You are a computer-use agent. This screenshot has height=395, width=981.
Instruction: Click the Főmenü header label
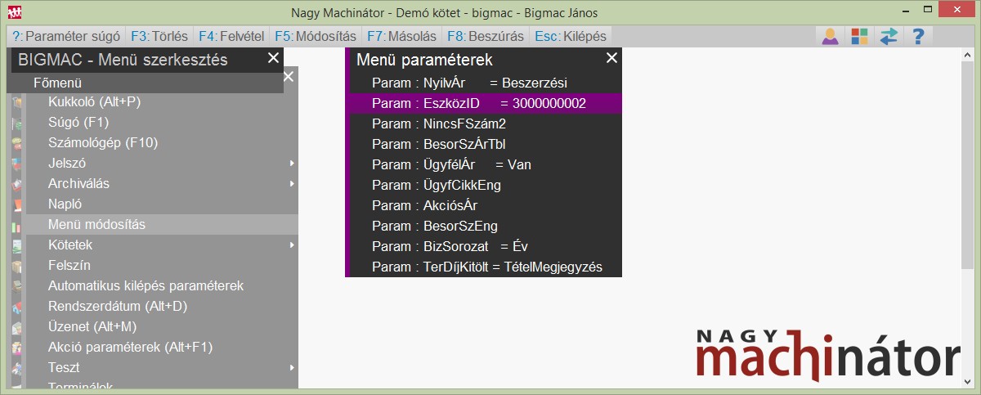[x=58, y=83]
